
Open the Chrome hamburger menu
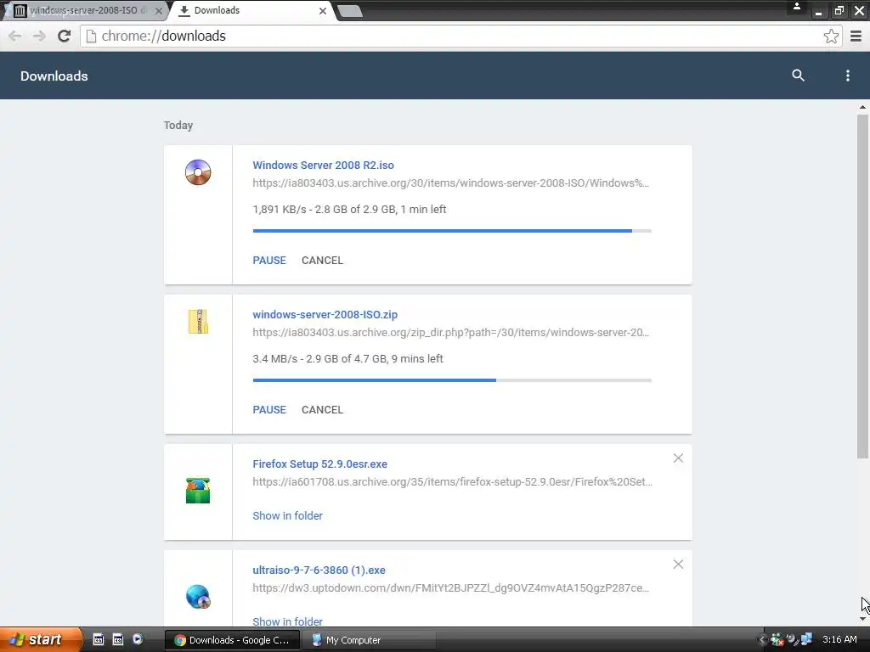[x=856, y=36]
